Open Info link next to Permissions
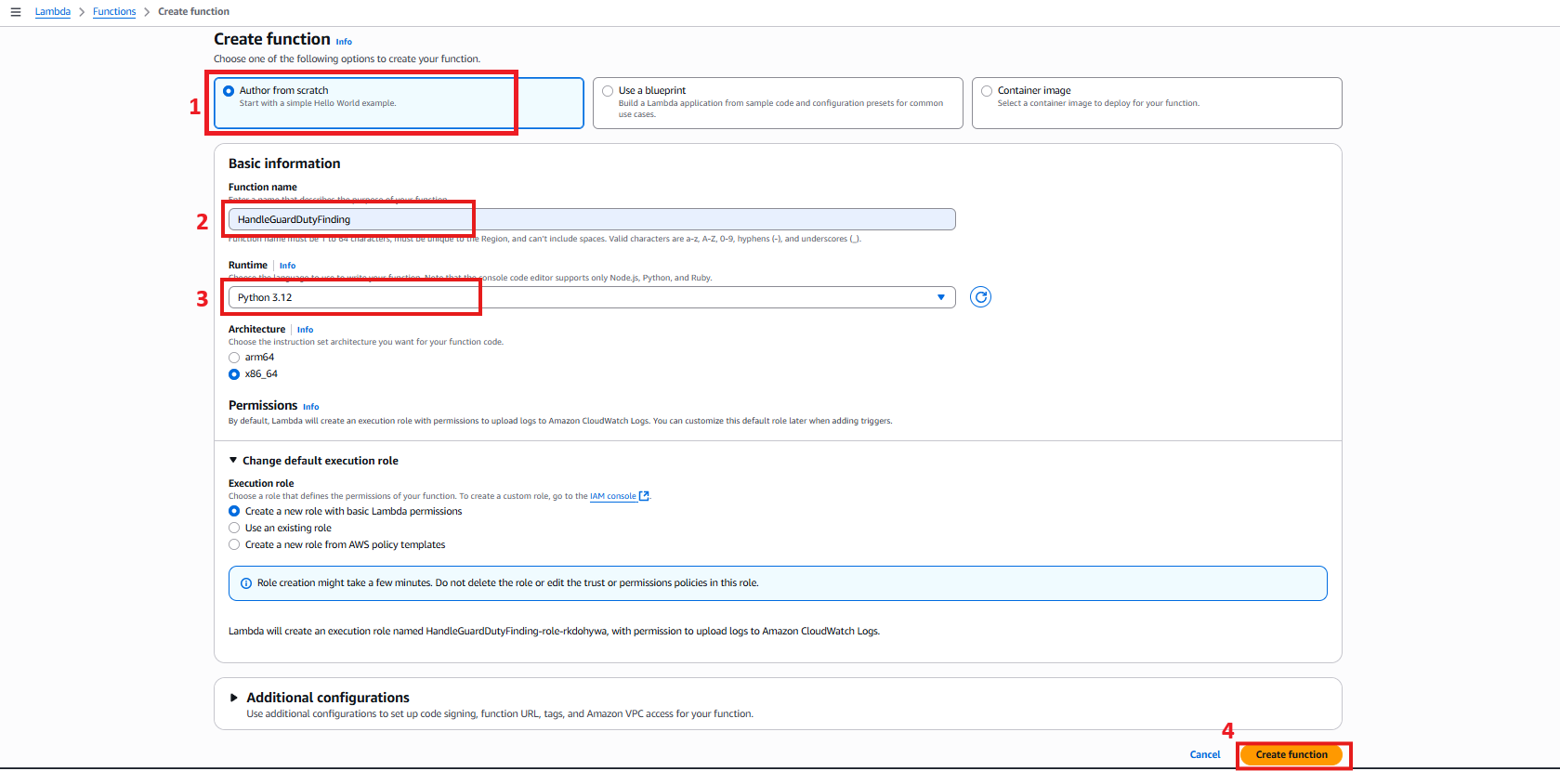 coord(310,407)
